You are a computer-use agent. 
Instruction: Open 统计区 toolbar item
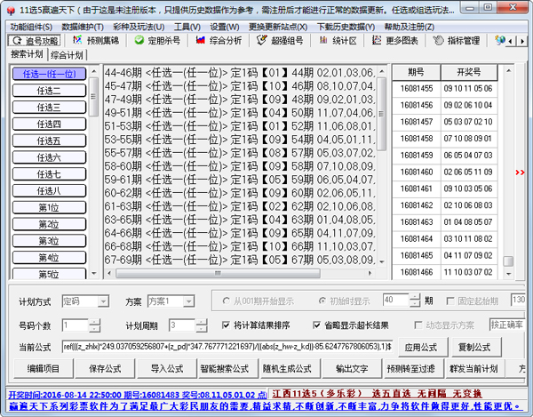coord(338,41)
